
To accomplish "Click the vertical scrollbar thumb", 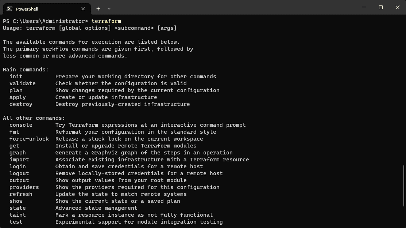I will pyautogui.click(x=403, y=186).
